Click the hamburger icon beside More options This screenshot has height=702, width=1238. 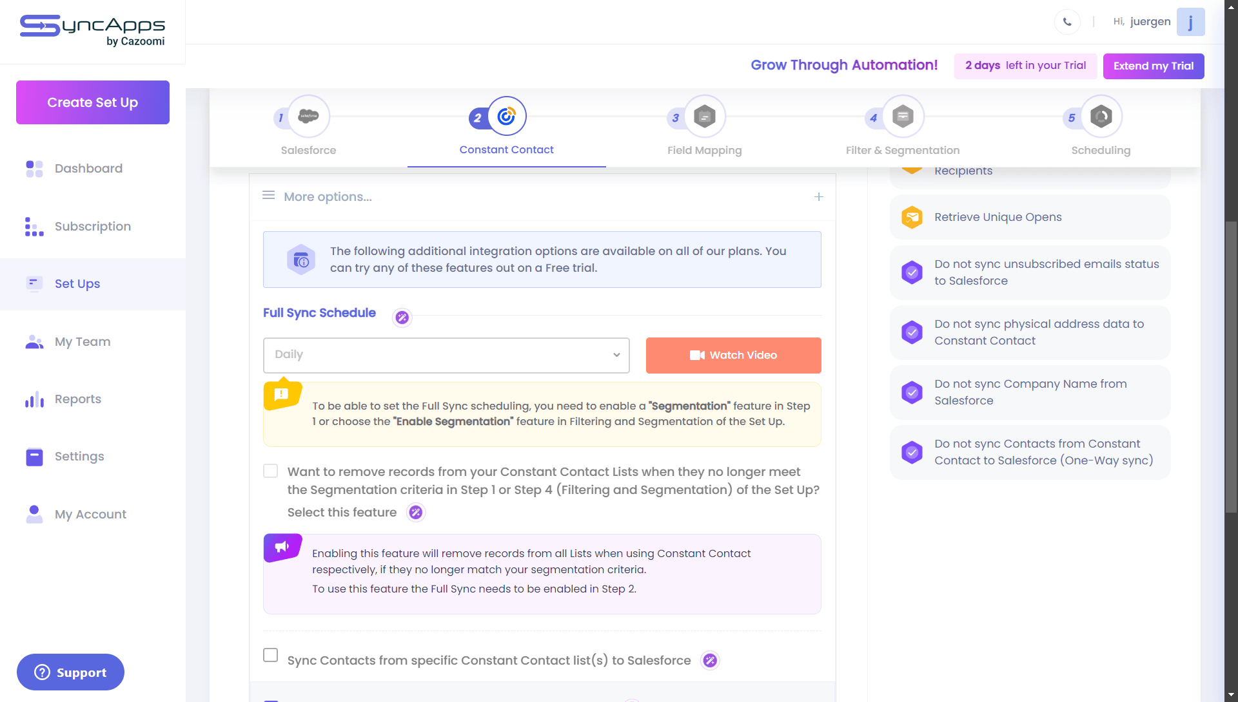tap(269, 195)
